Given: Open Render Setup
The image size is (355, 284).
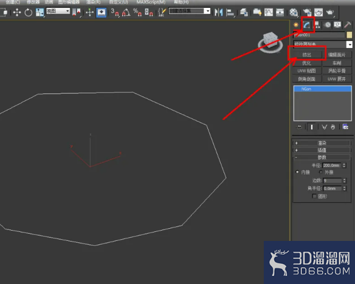Looking at the screenshot, I should point(307,12).
